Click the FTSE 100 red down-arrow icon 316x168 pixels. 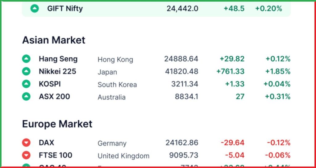pos(26,155)
